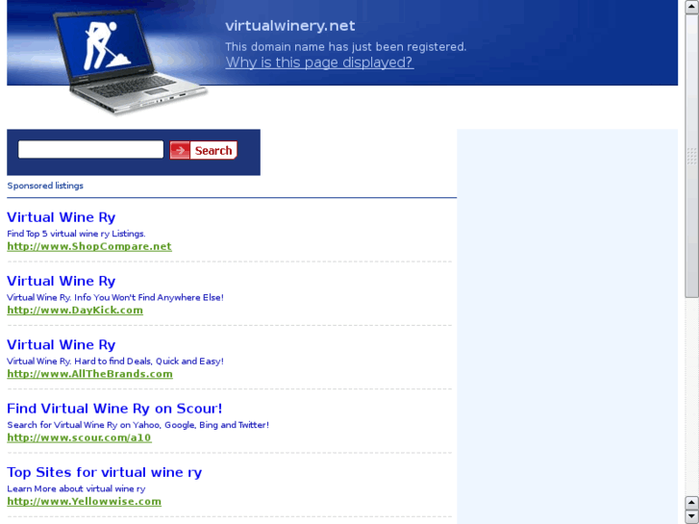The width and height of the screenshot is (699, 524).
Task: Click the scrollbar up arrow at top
Action: tap(691, 7)
